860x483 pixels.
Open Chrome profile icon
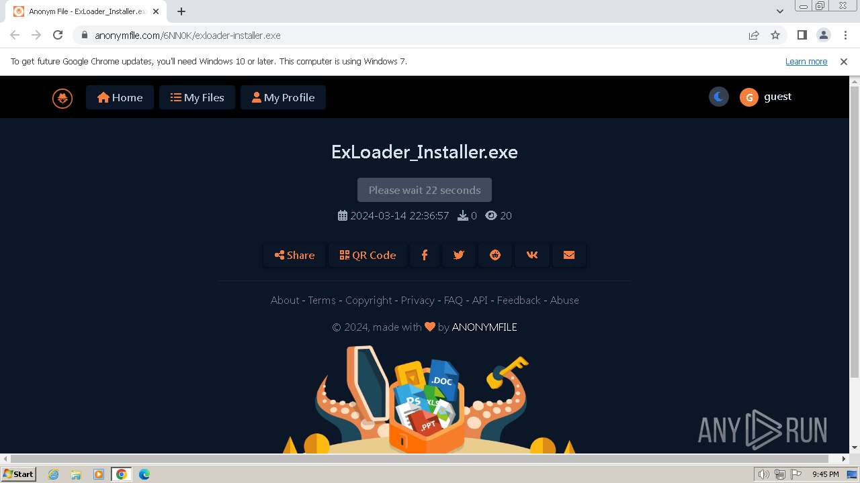824,35
